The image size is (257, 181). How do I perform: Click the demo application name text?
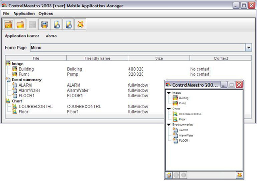[x=51, y=36]
